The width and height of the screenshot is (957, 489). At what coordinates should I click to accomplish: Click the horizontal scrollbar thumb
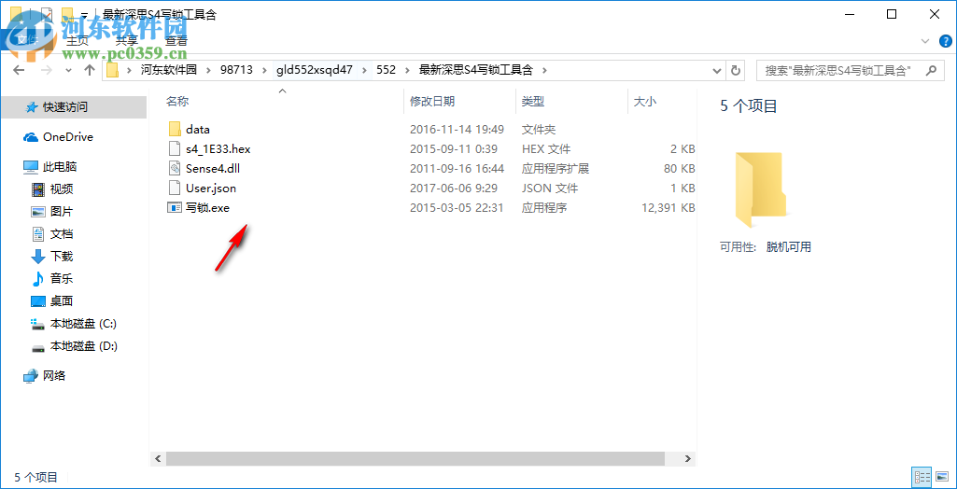pyautogui.click(x=415, y=458)
